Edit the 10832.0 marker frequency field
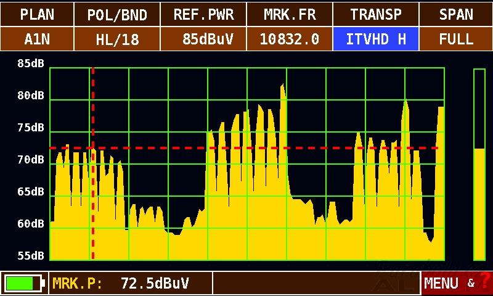The height and width of the screenshot is (296, 493). [x=290, y=39]
